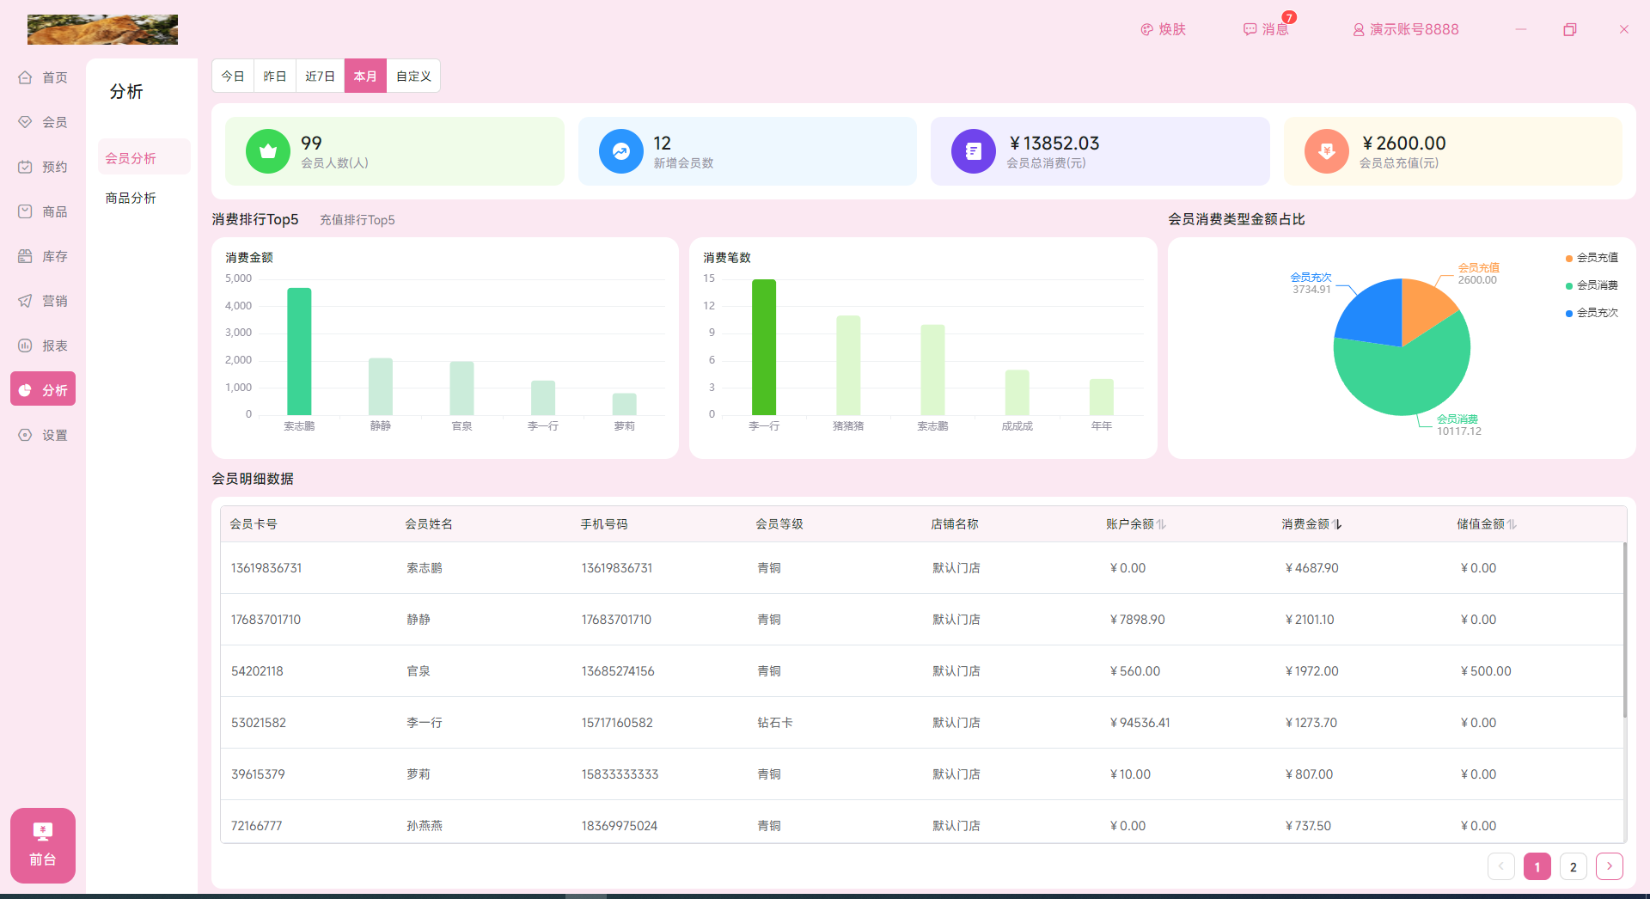Open the 会员 members section icon
This screenshot has height=899, width=1650.
tap(25, 122)
